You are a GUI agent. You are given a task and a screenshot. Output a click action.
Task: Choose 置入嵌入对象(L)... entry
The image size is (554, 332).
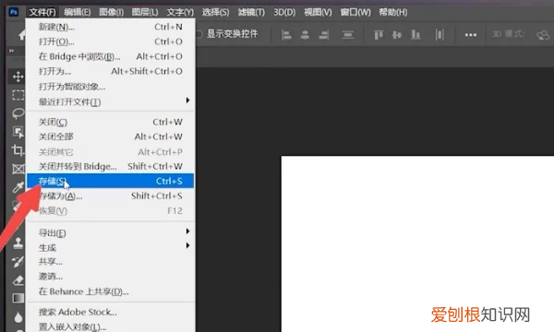[111, 326]
